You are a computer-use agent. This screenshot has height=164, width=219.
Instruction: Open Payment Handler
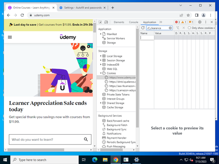[x=117, y=138]
